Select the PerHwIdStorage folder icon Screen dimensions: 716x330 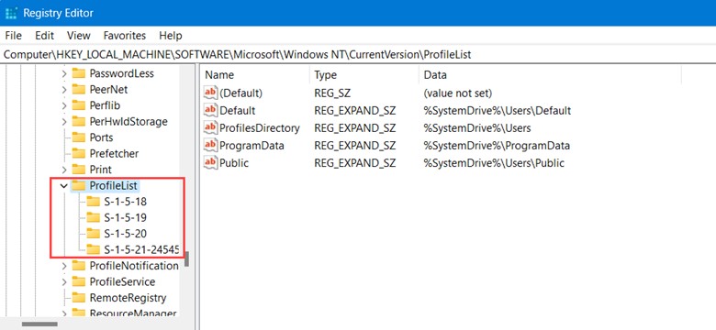(79, 121)
